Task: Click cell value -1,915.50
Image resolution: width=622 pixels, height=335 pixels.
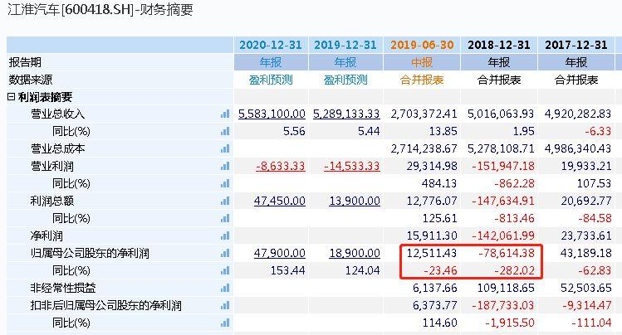Action: click(510, 323)
